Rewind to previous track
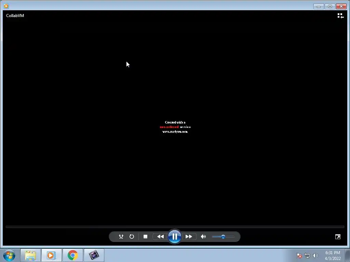Viewport: 350px width, 262px height. click(x=160, y=237)
